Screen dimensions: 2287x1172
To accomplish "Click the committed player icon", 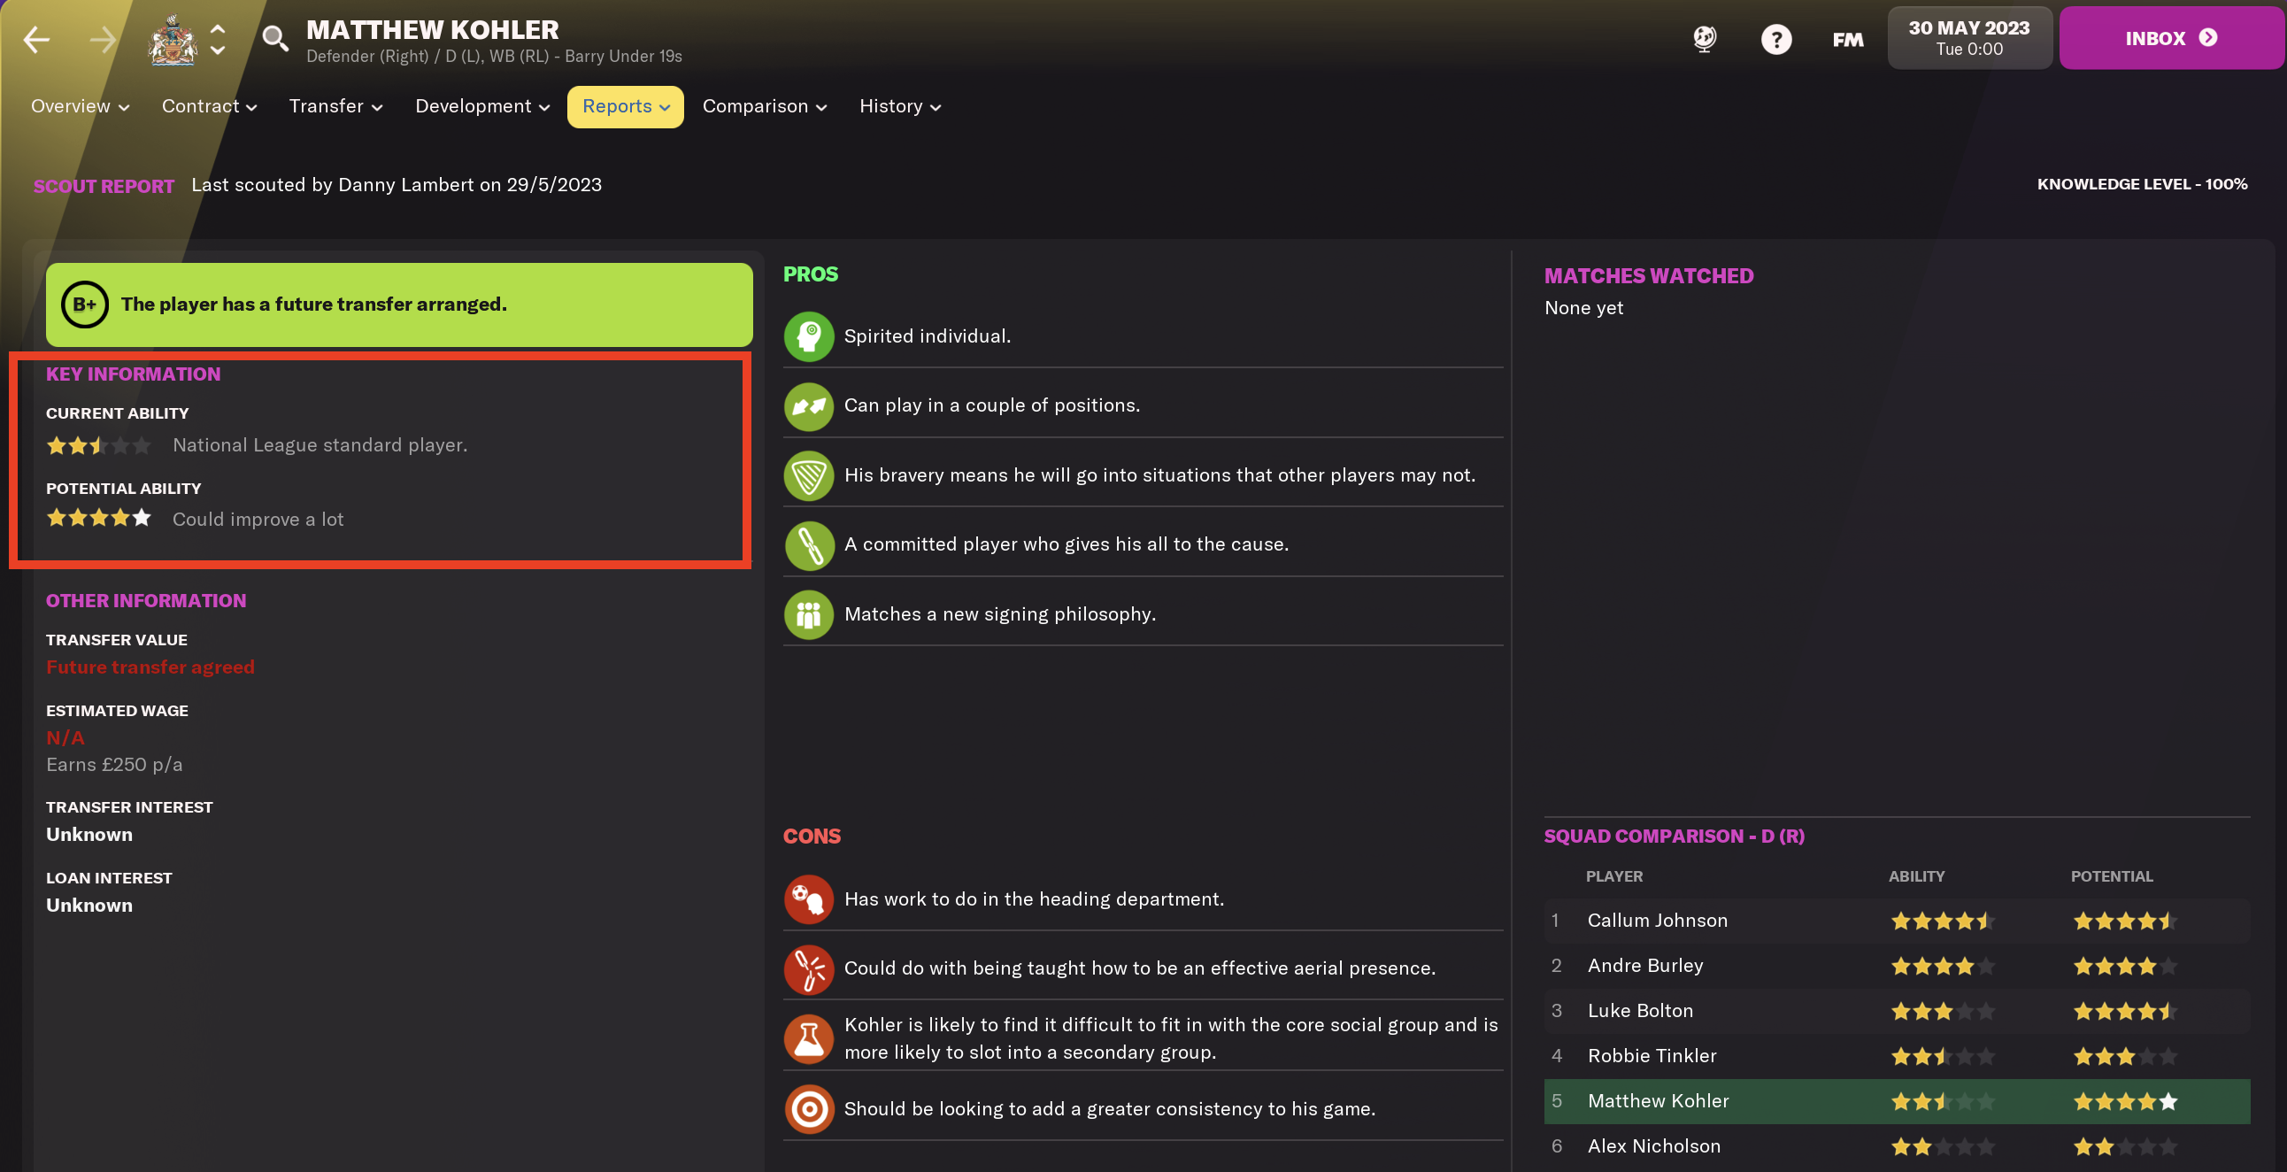I will [809, 545].
